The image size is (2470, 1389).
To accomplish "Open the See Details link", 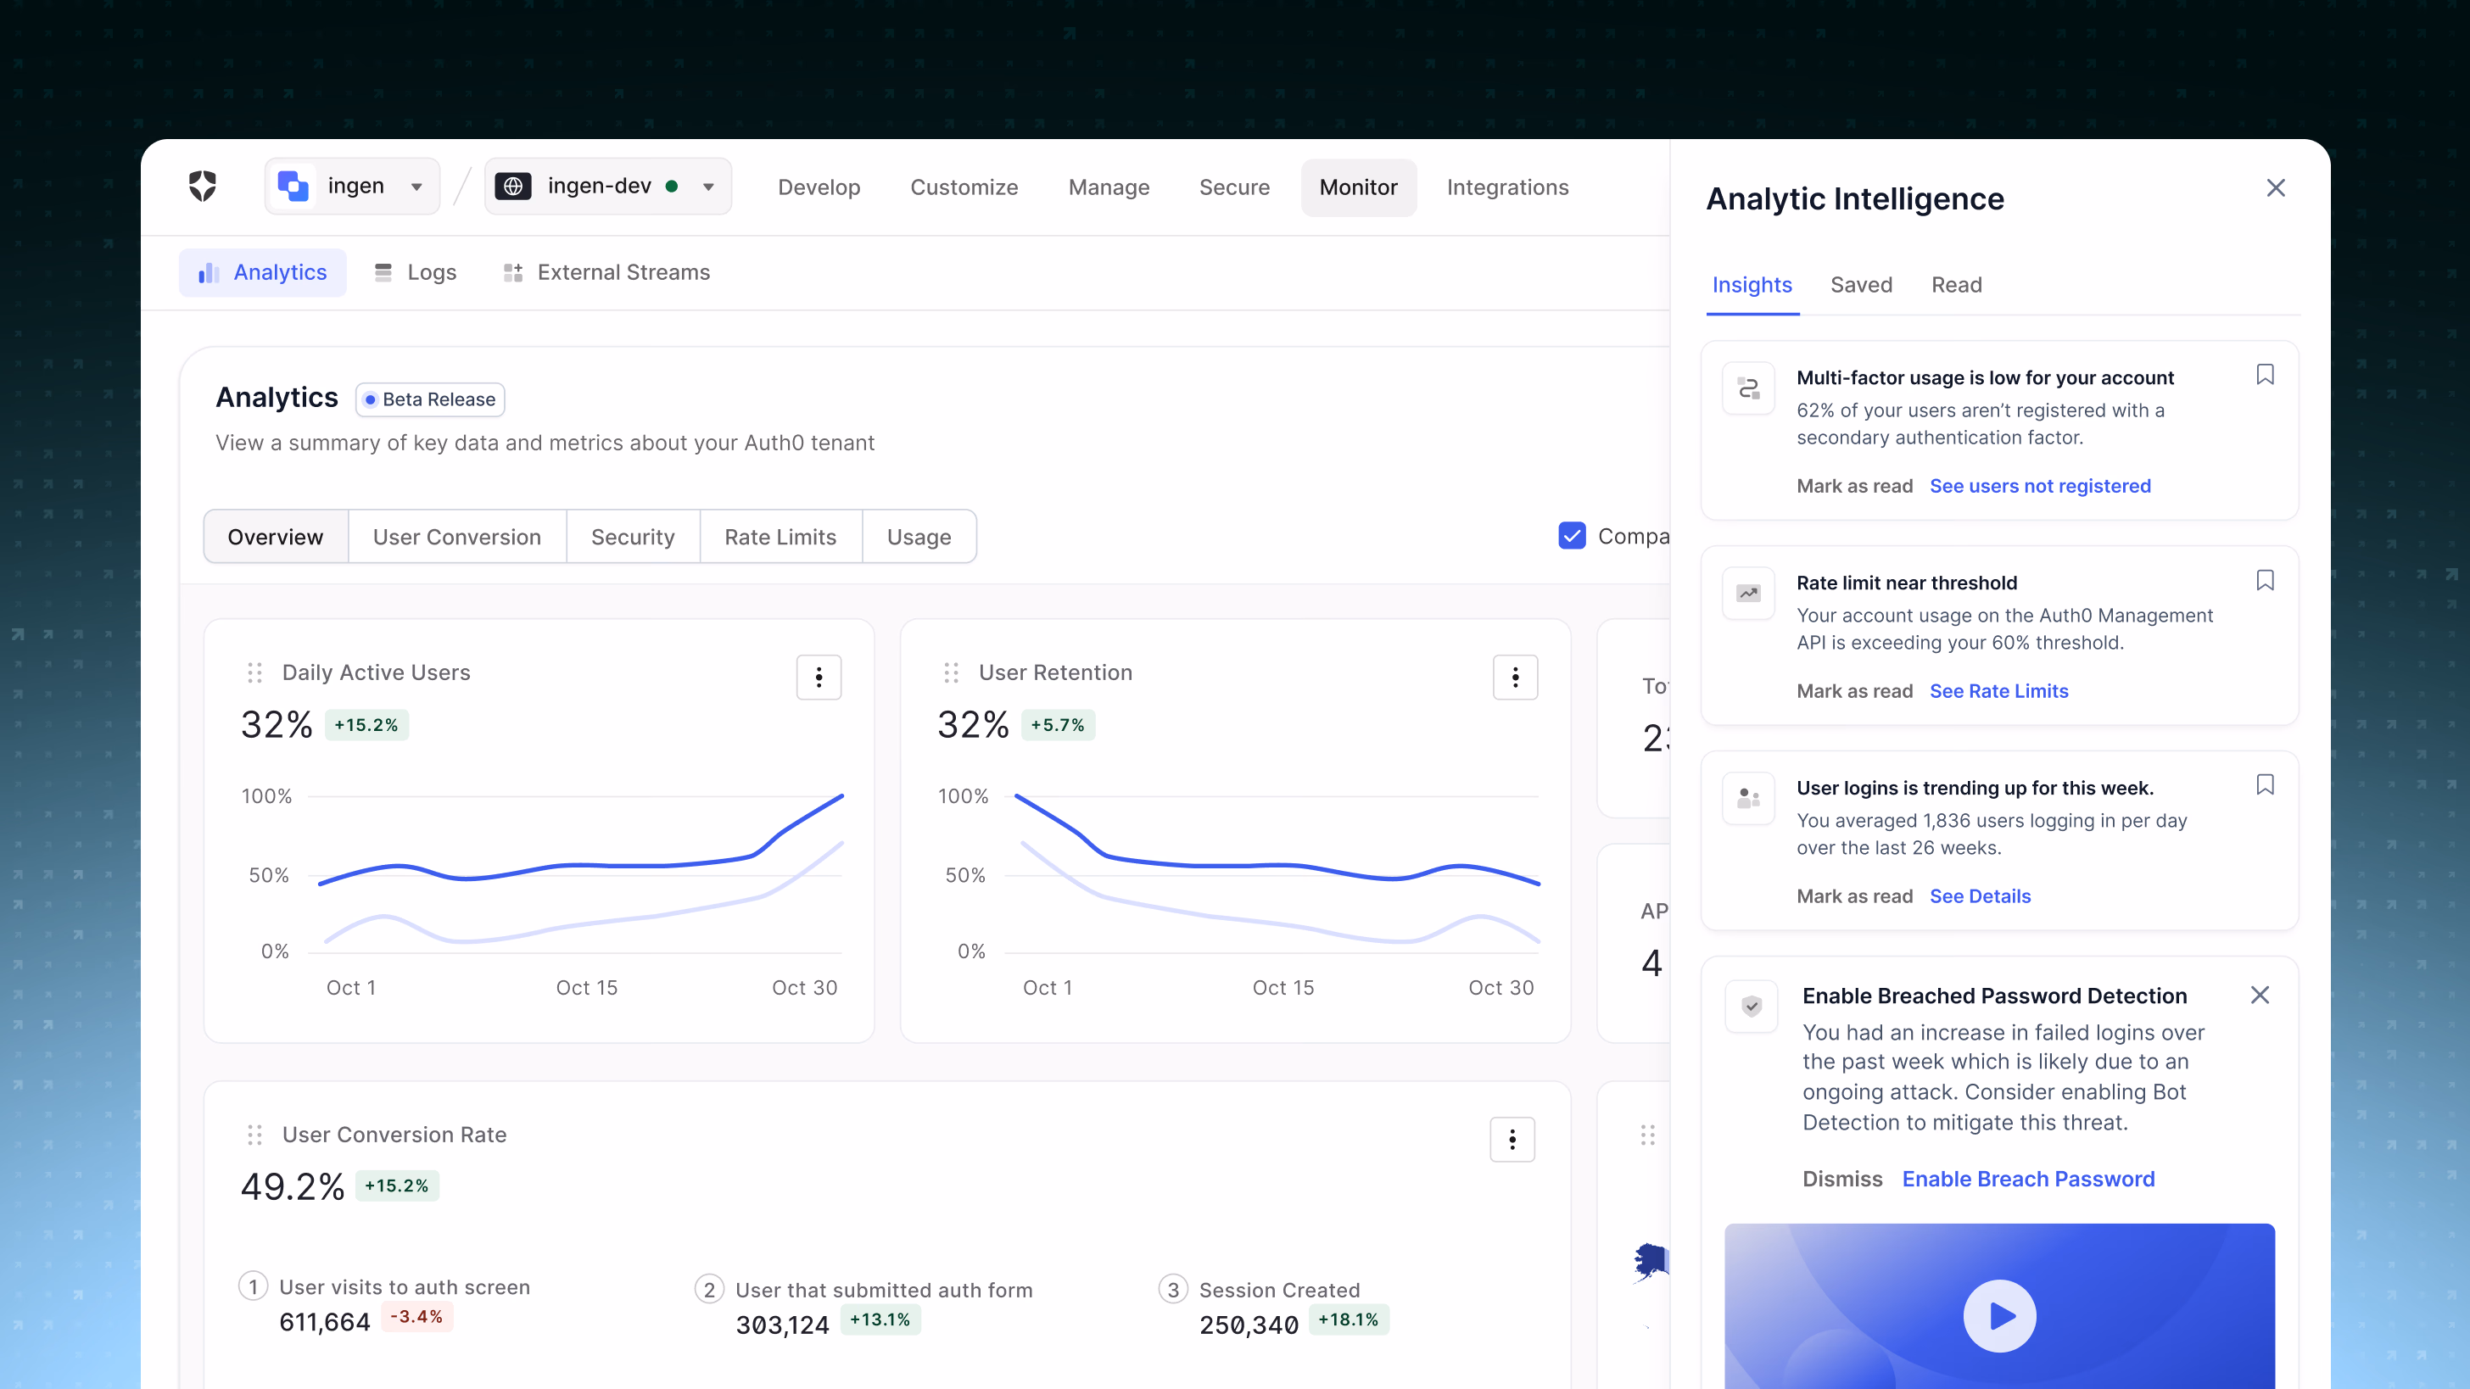I will (1979, 896).
